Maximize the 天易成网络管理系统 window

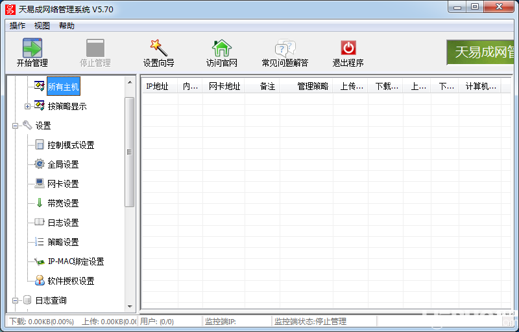pyautogui.click(x=475, y=7)
